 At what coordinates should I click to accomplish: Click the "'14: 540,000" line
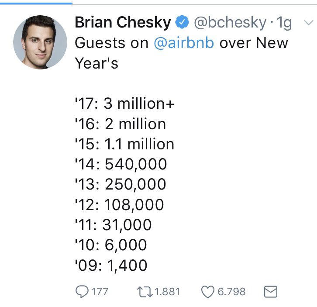[x=121, y=164]
